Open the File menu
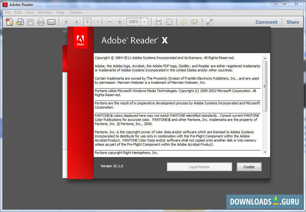 click(x=8, y=12)
